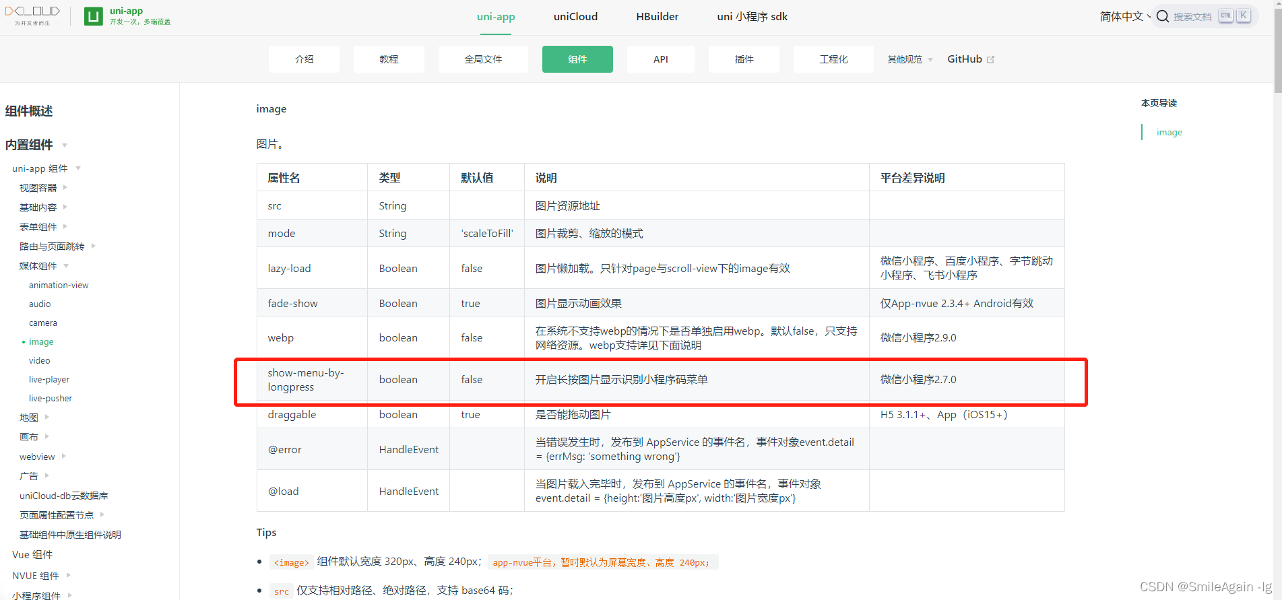Click the '@error' attribute cell
The height and width of the screenshot is (600, 1282).
(x=312, y=449)
